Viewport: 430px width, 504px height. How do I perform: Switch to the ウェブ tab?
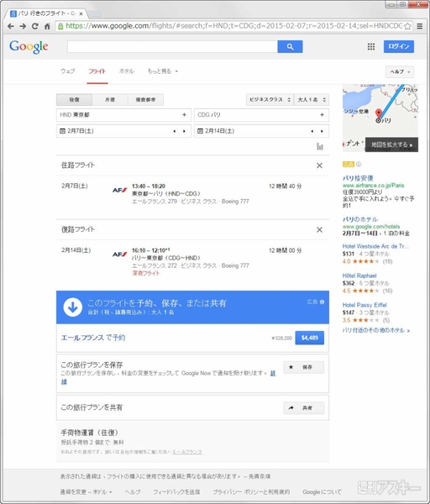pos(68,71)
